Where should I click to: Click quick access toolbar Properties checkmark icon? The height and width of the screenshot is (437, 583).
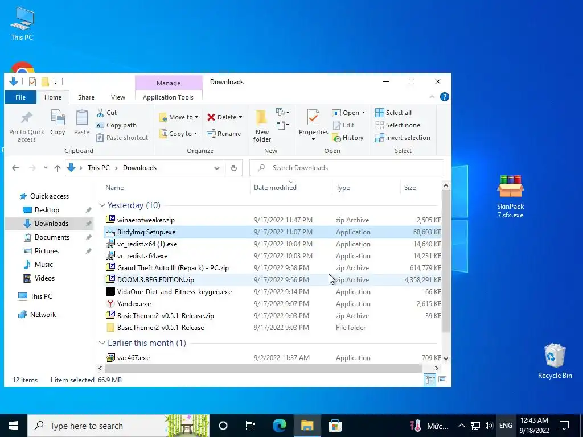pos(32,82)
